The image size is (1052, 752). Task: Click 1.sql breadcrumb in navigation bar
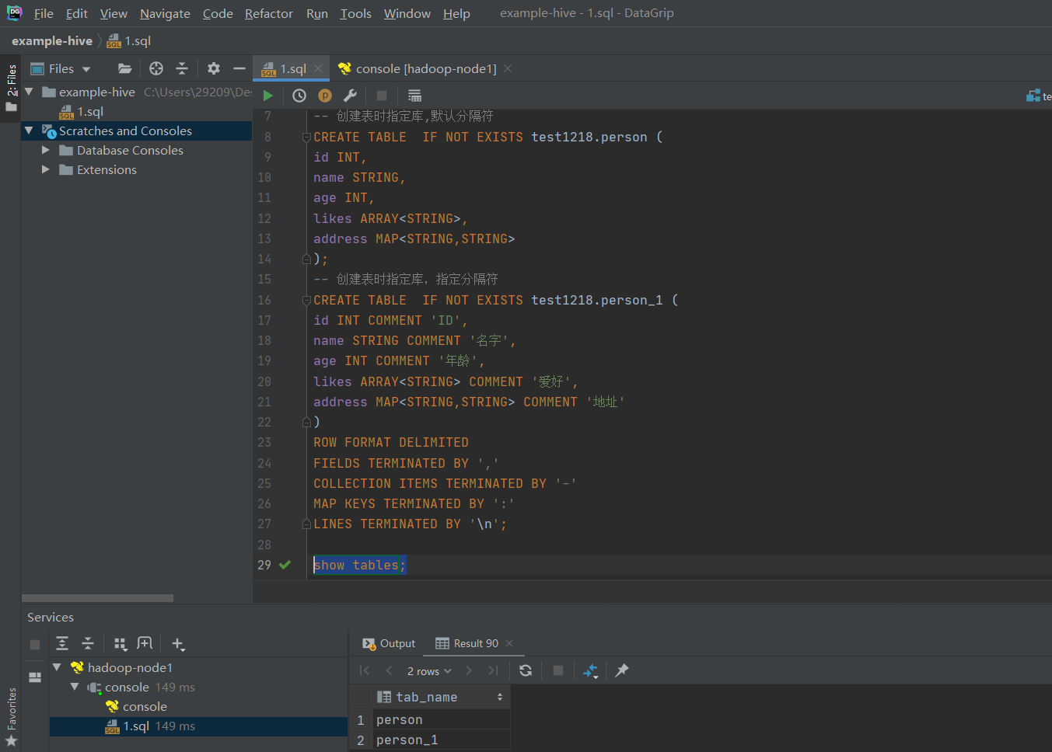click(x=129, y=40)
